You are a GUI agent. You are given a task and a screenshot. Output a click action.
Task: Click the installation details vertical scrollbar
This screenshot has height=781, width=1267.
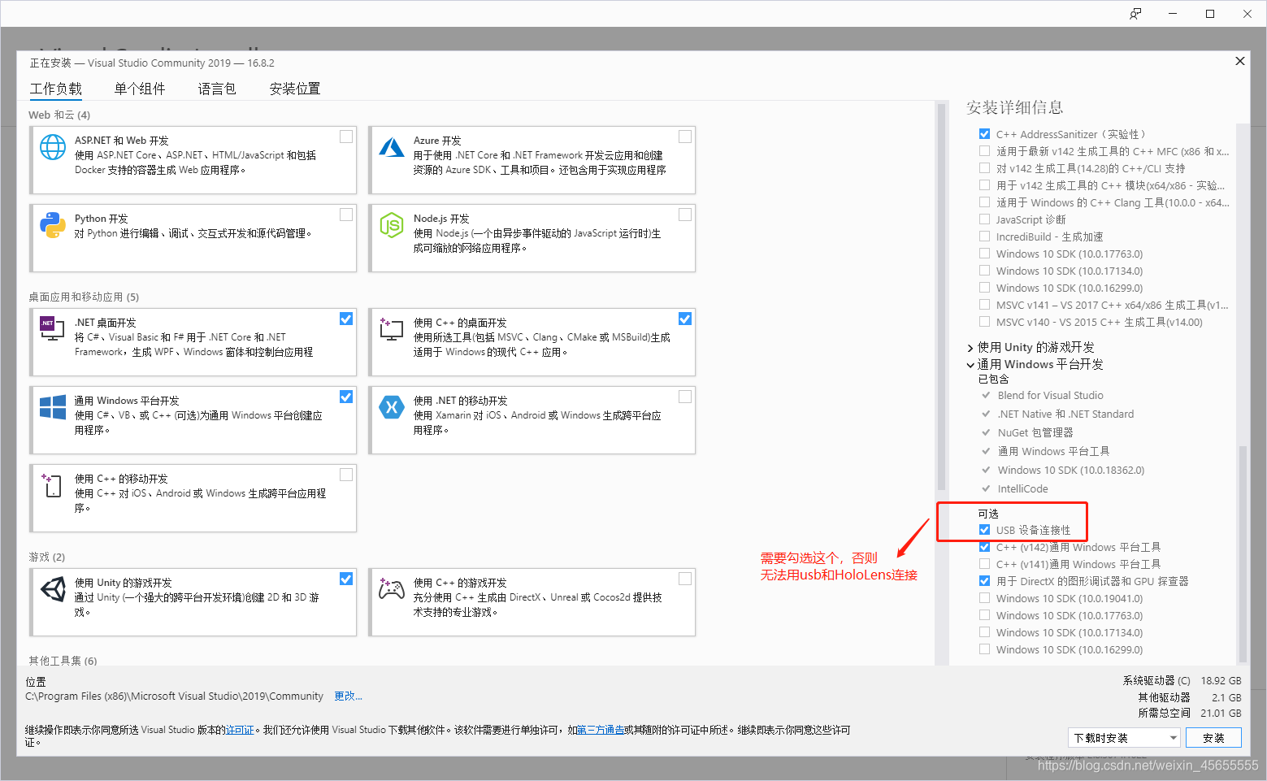pos(1242,553)
